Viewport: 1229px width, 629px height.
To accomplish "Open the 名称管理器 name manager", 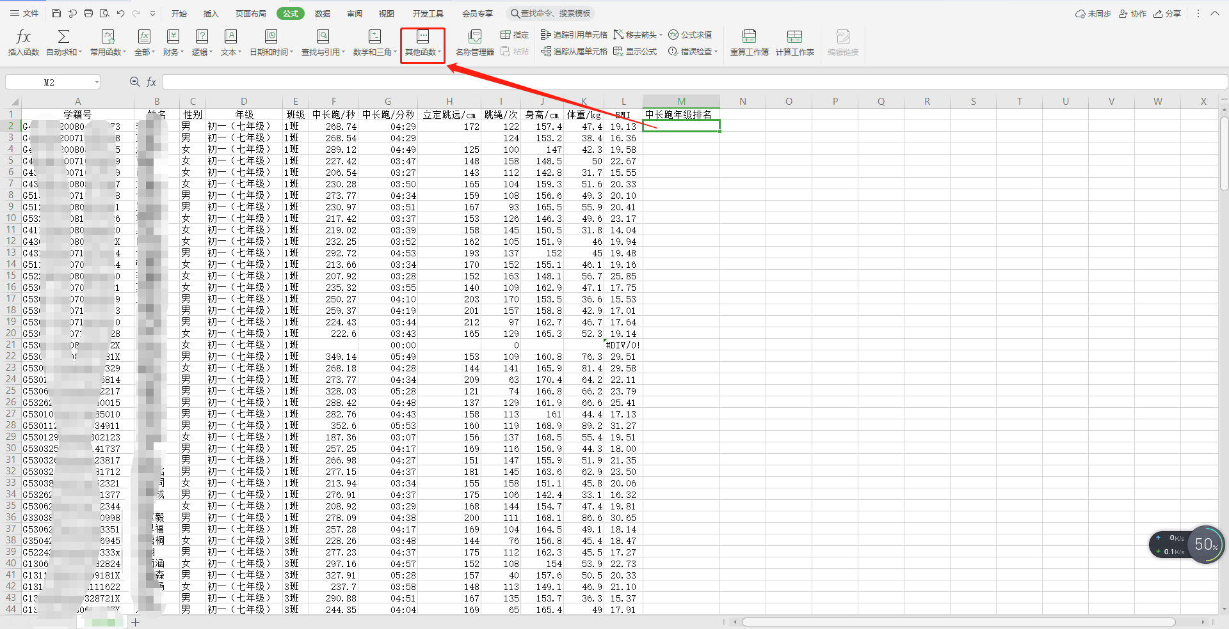I will coord(474,43).
